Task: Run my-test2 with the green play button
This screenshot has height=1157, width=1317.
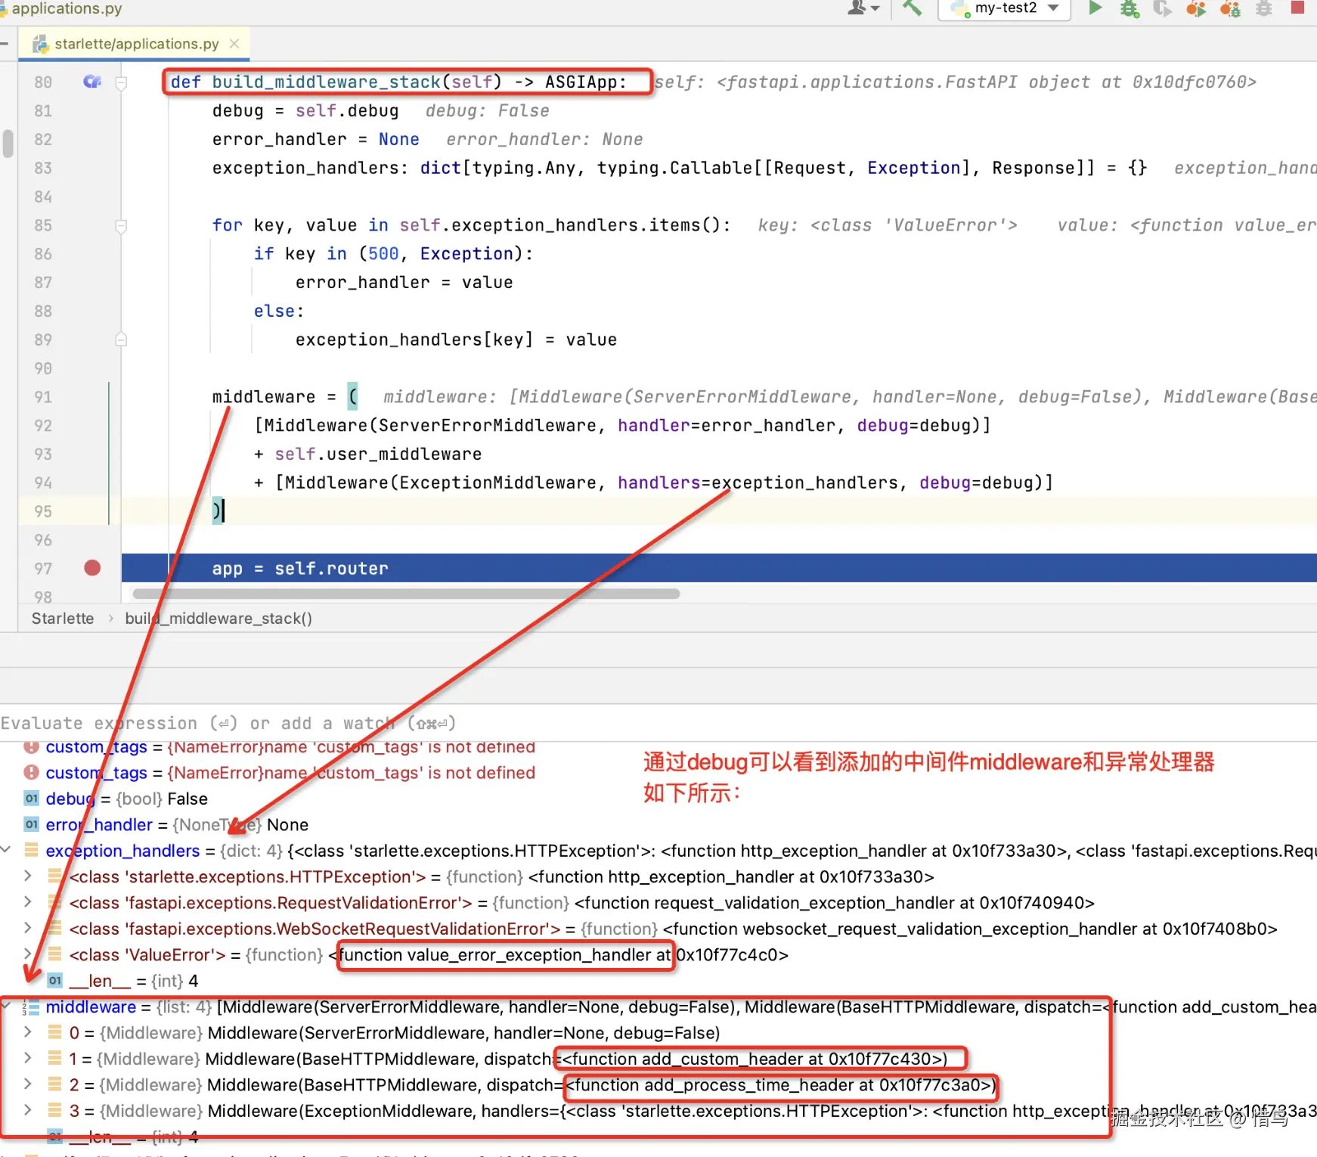Action: (1095, 8)
